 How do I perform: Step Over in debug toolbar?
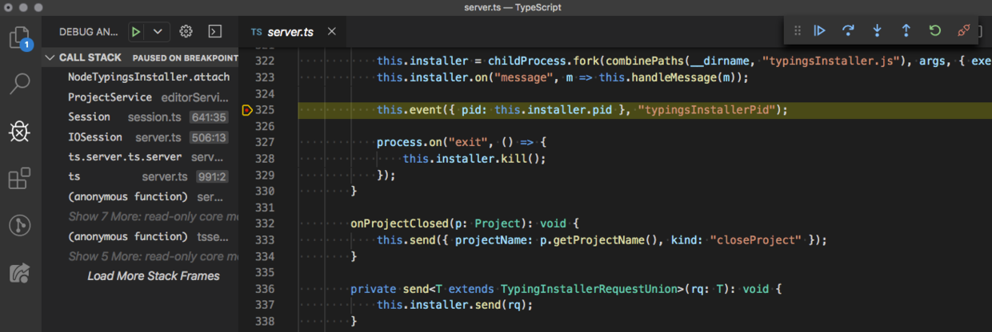[849, 31]
